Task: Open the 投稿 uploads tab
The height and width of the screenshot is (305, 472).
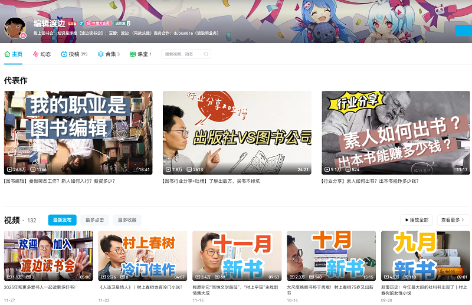Action: click(x=74, y=54)
